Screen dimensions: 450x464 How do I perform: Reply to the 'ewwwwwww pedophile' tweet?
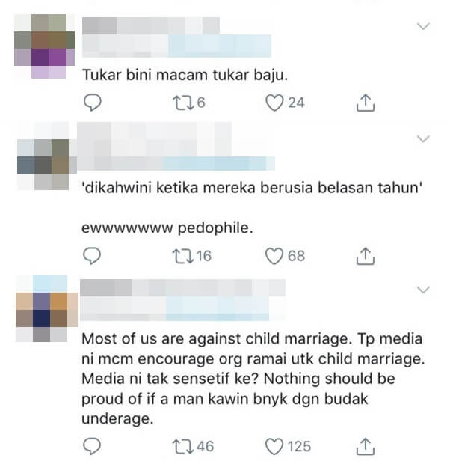(92, 256)
